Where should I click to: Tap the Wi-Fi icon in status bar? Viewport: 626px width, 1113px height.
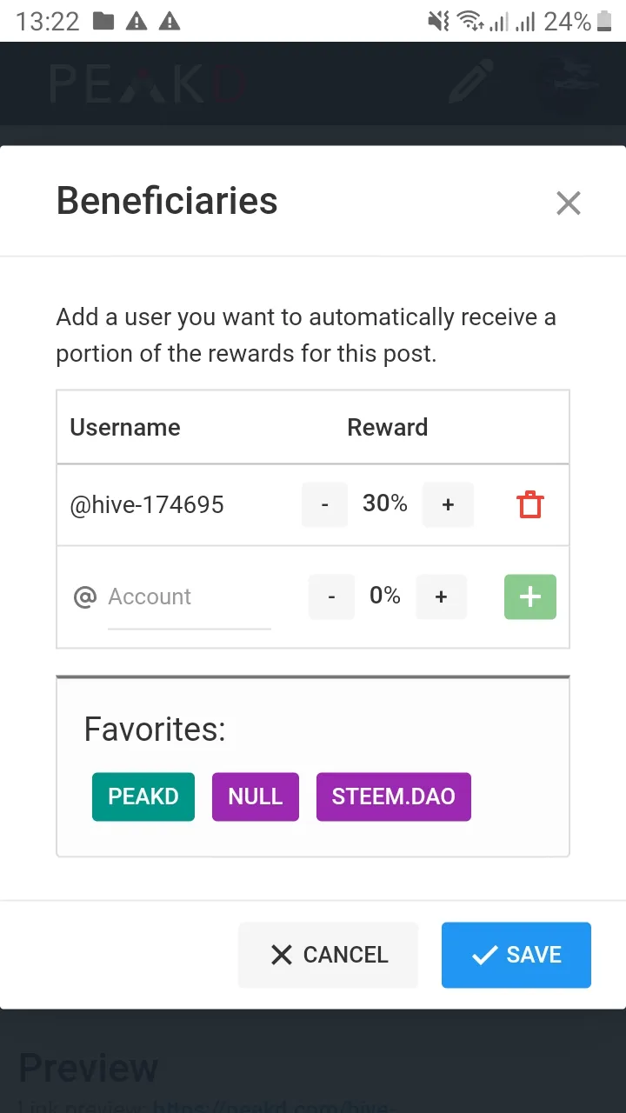471,21
